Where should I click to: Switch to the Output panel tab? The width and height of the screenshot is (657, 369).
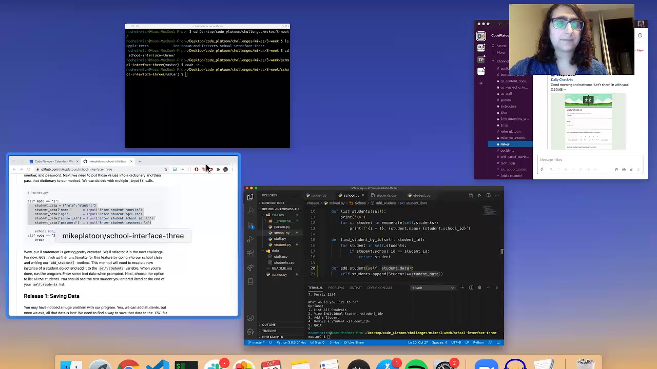click(356, 288)
